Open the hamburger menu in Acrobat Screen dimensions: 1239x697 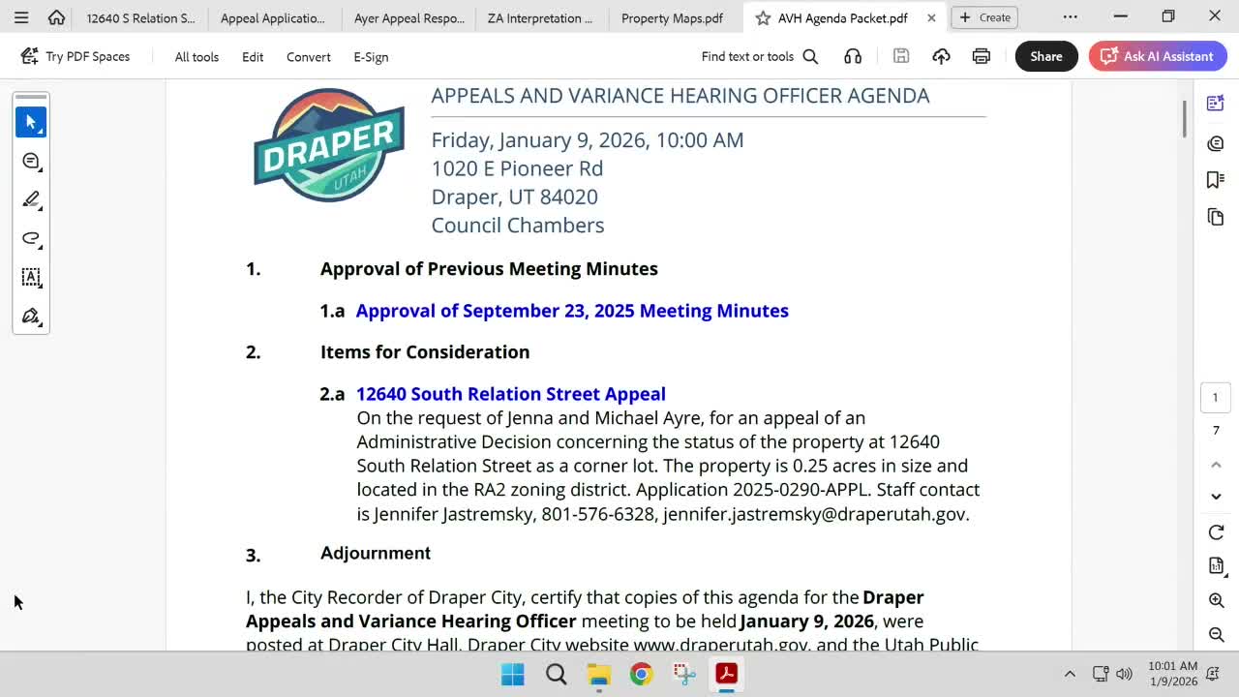point(21,17)
